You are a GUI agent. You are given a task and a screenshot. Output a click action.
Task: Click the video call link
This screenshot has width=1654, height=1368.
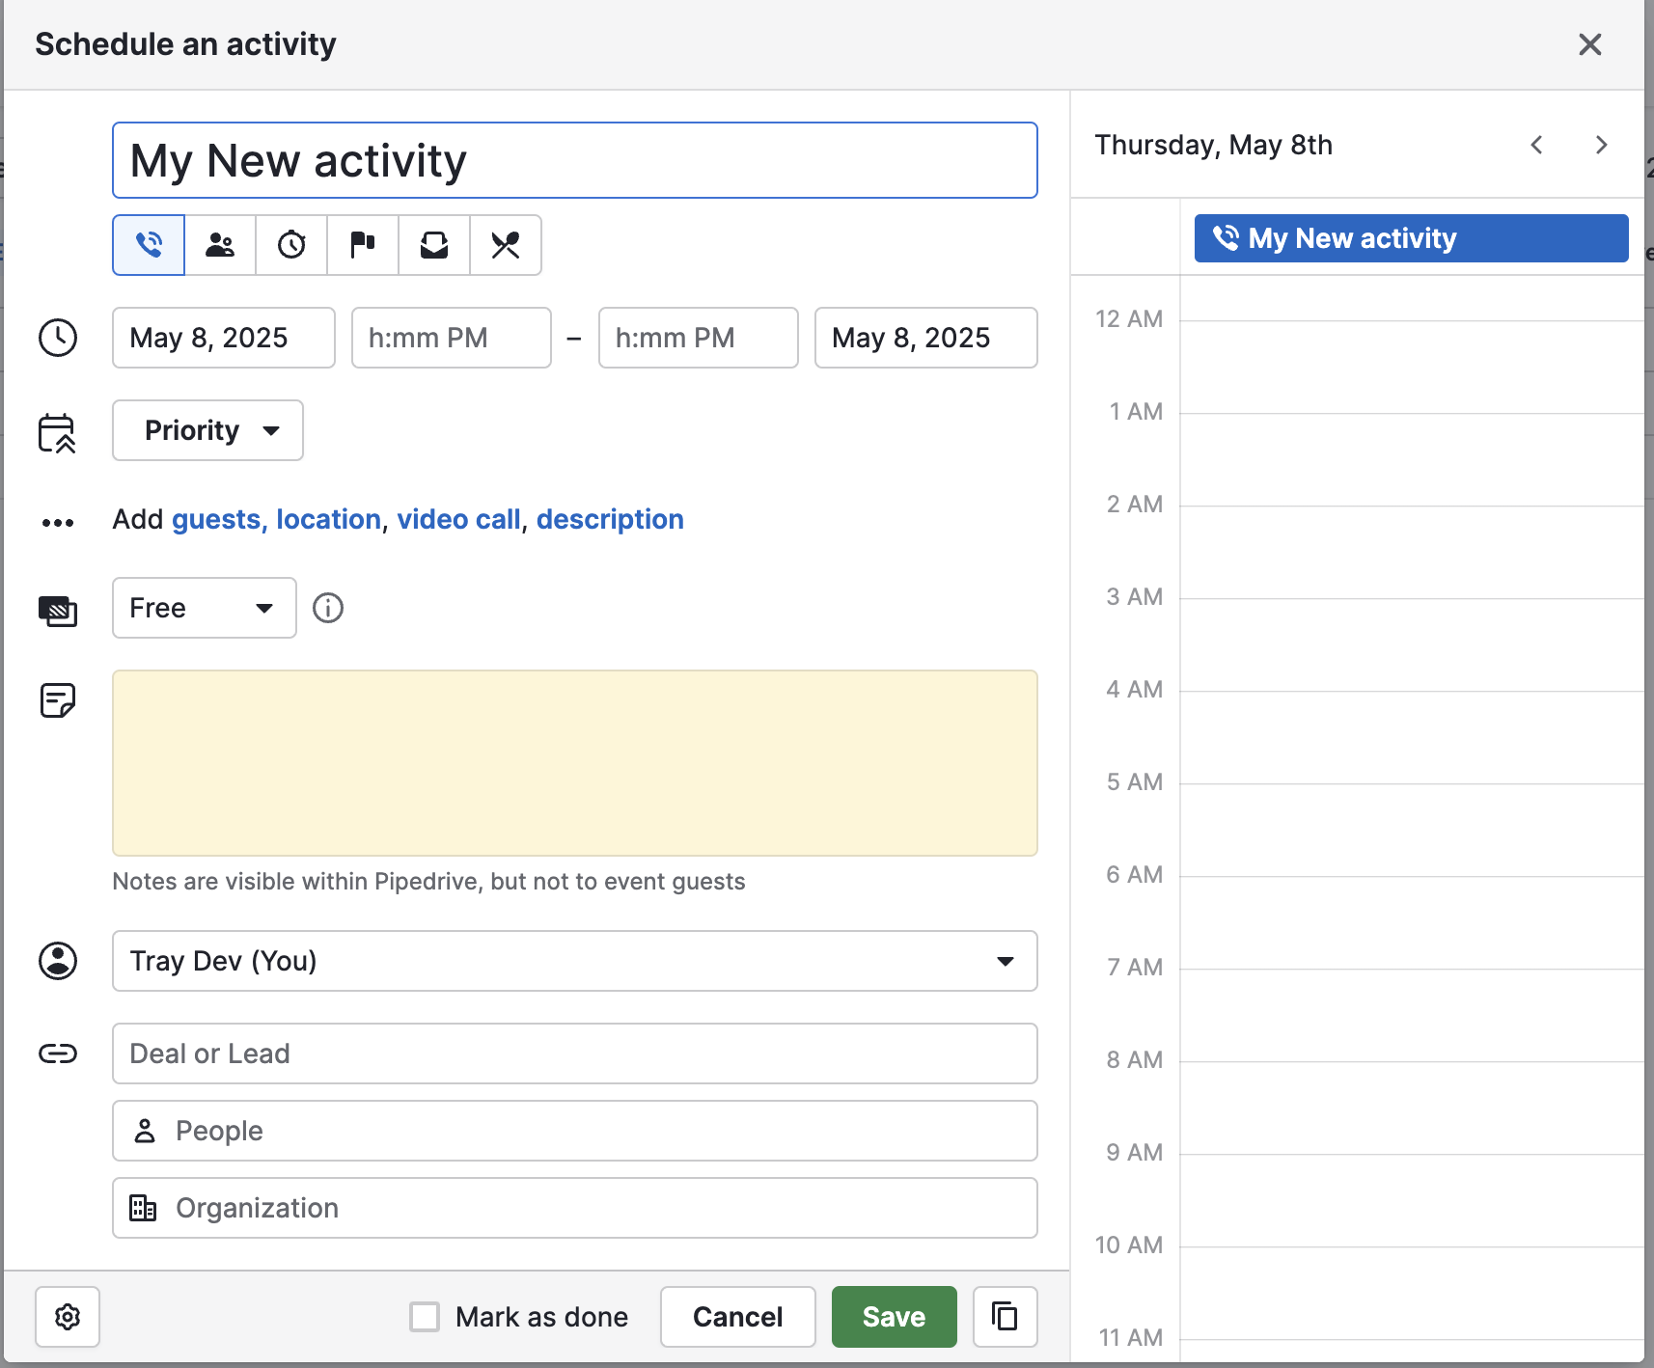pos(458,519)
